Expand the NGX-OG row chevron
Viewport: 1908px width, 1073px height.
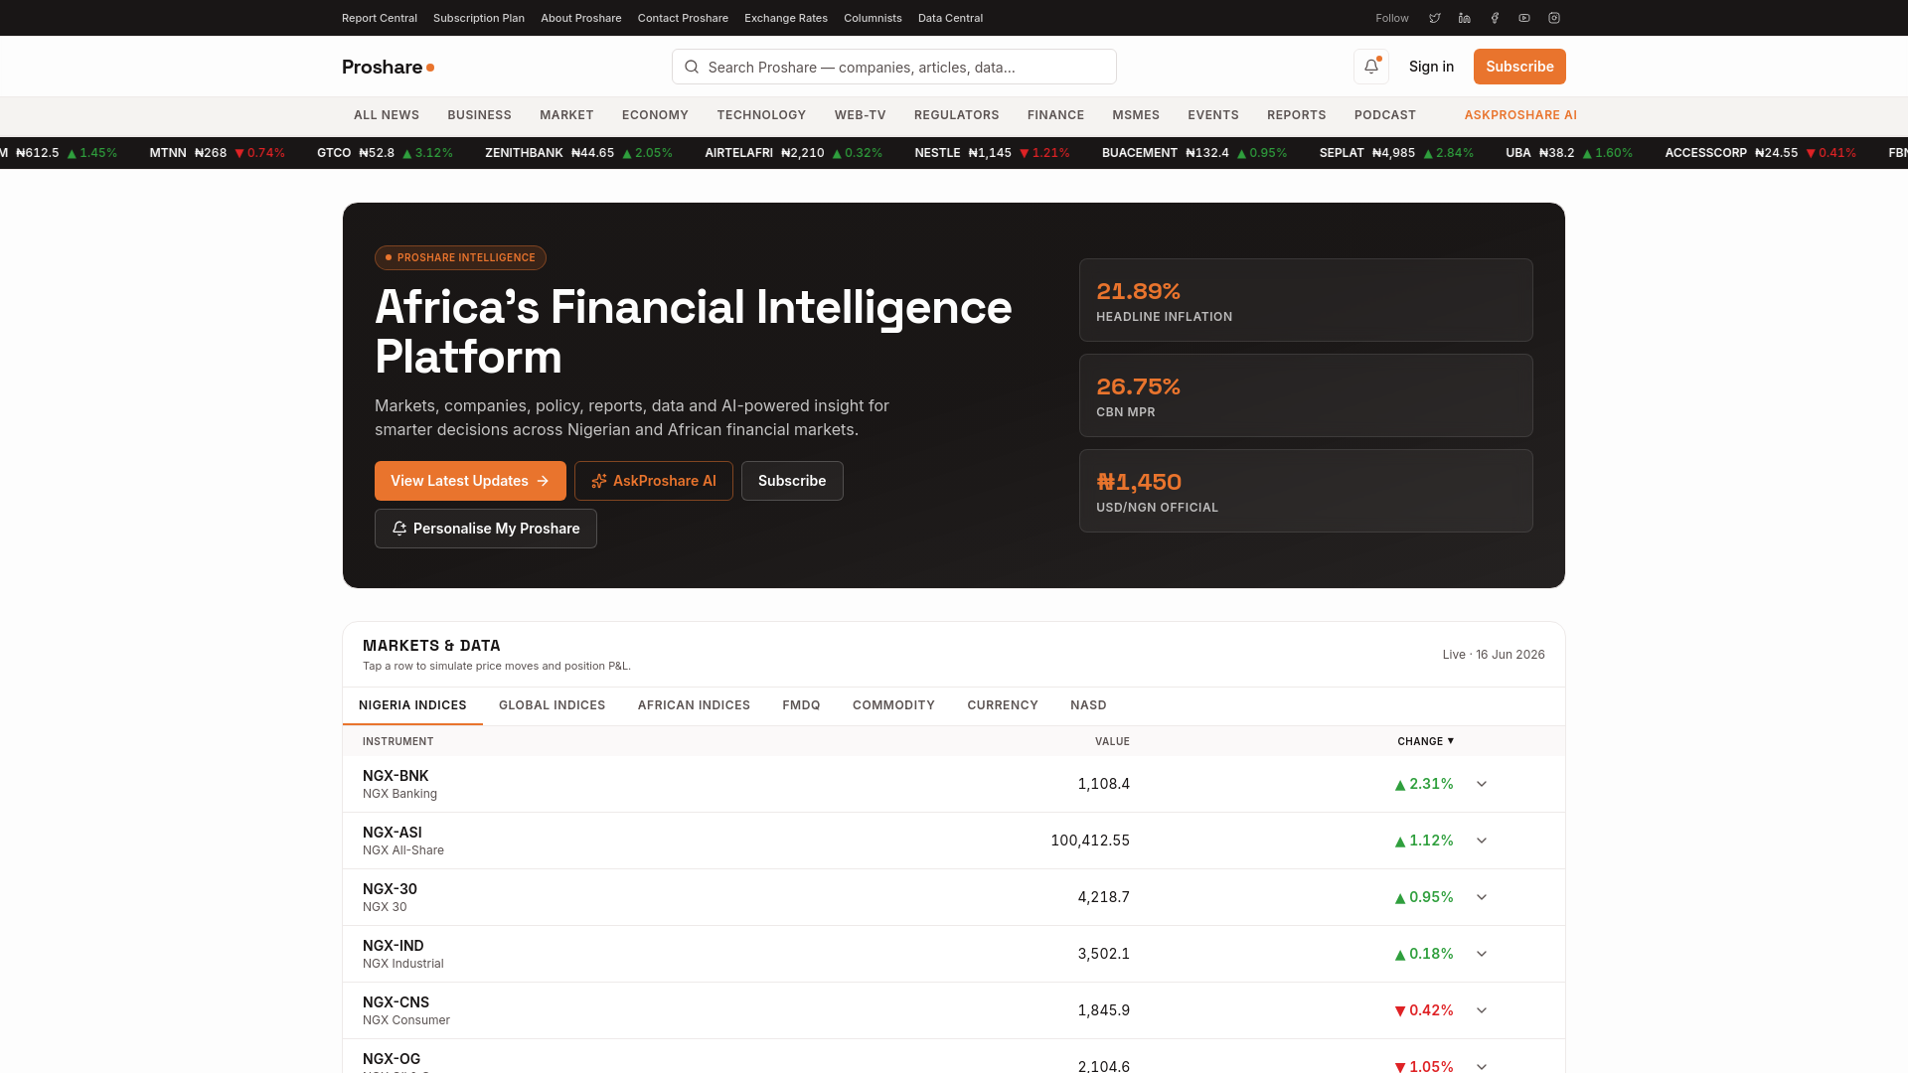pos(1482,1066)
